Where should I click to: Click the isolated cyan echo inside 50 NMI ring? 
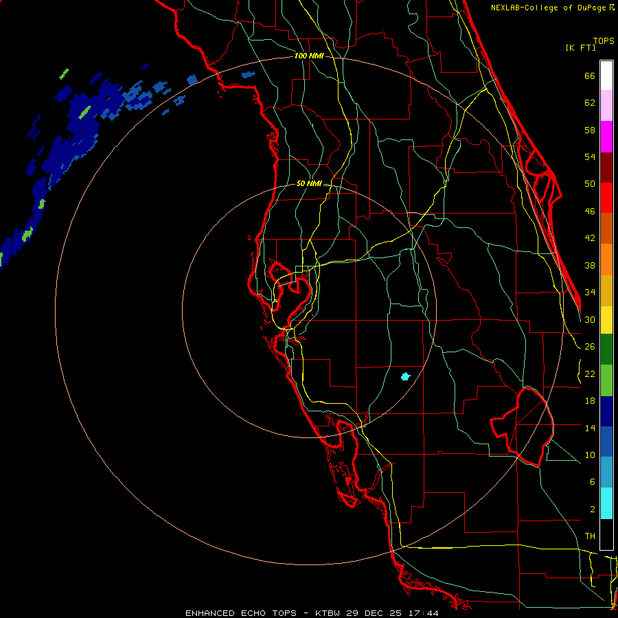click(406, 376)
